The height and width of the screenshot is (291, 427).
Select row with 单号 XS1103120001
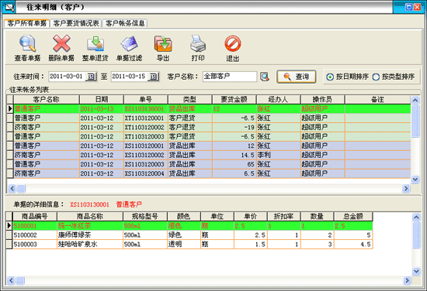tap(209, 145)
